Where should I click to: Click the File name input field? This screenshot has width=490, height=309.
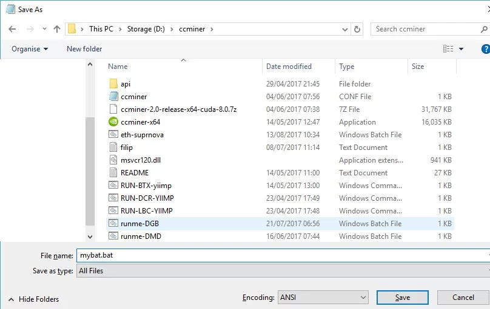pyautogui.click(x=283, y=255)
